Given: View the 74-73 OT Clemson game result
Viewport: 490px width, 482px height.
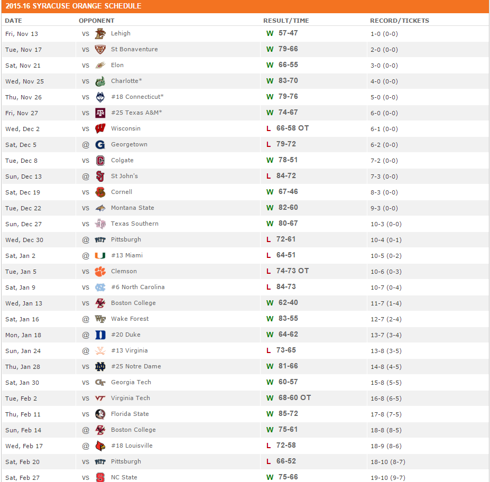Looking at the screenshot, I should coord(292,271).
